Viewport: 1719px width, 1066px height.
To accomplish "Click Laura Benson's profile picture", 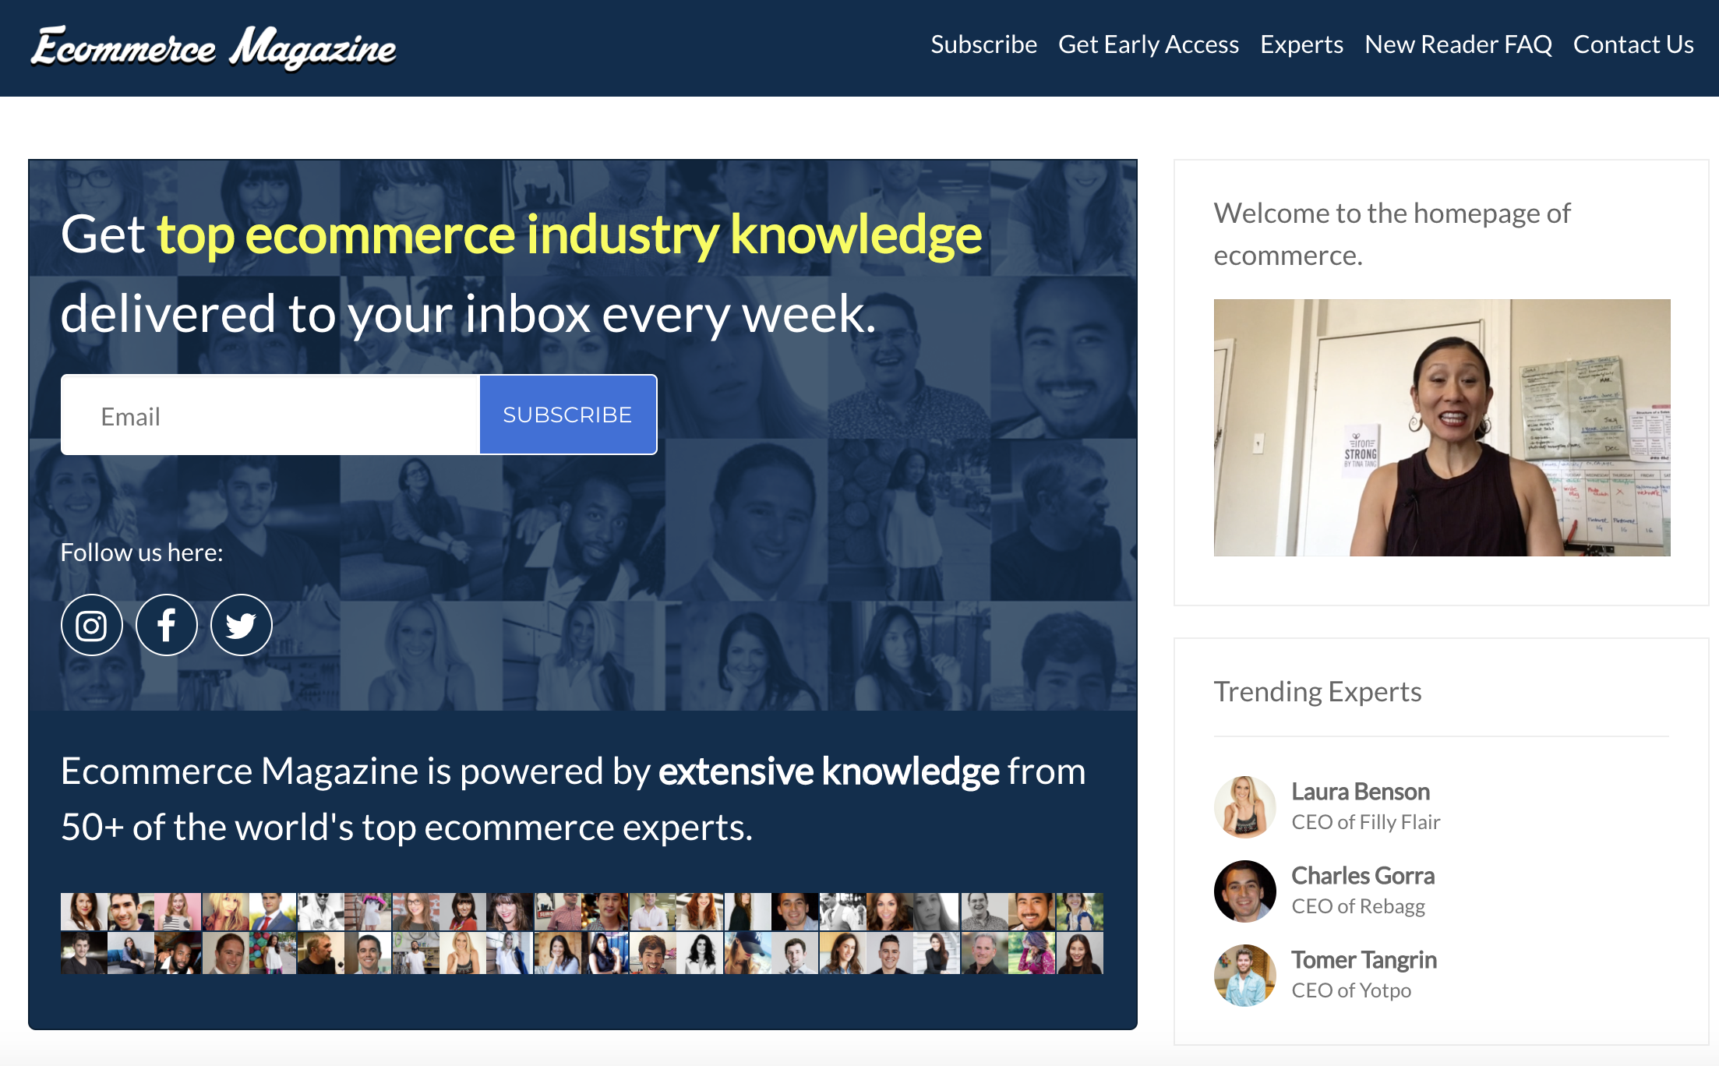I will 1244,807.
